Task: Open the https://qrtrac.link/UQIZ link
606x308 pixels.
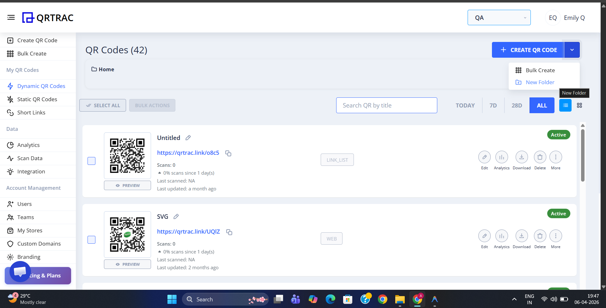Action: (x=188, y=231)
